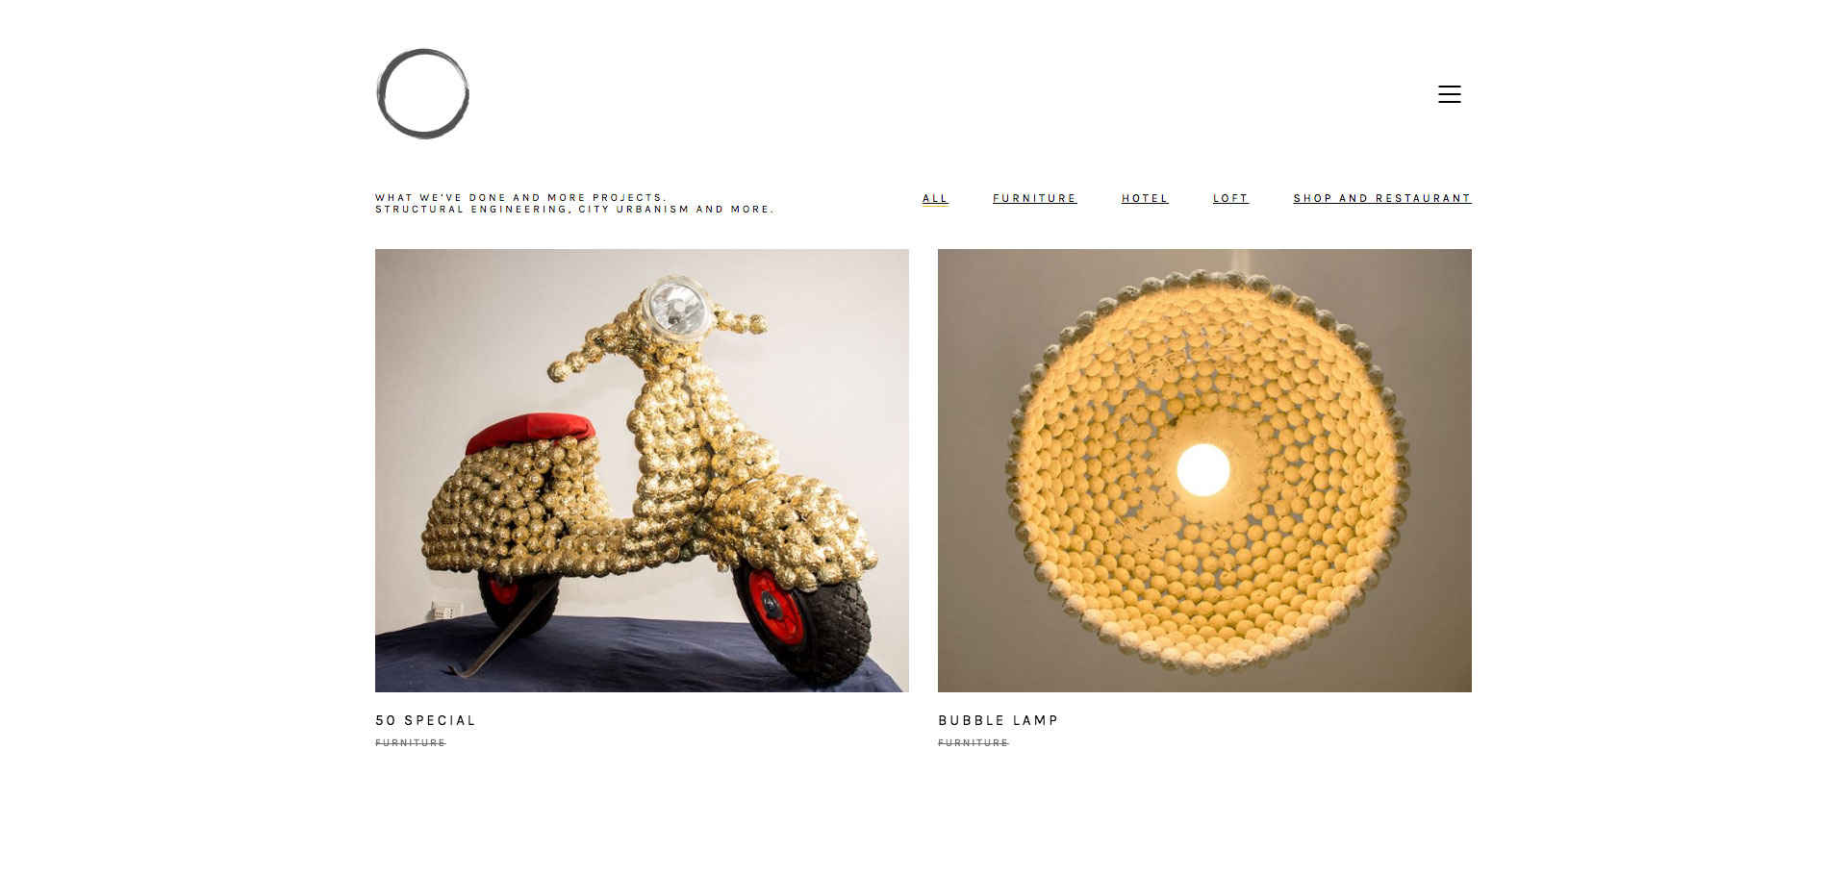The width and height of the screenshot is (1847, 875).
Task: Click the circular brushstroke logo
Action: click(422, 93)
